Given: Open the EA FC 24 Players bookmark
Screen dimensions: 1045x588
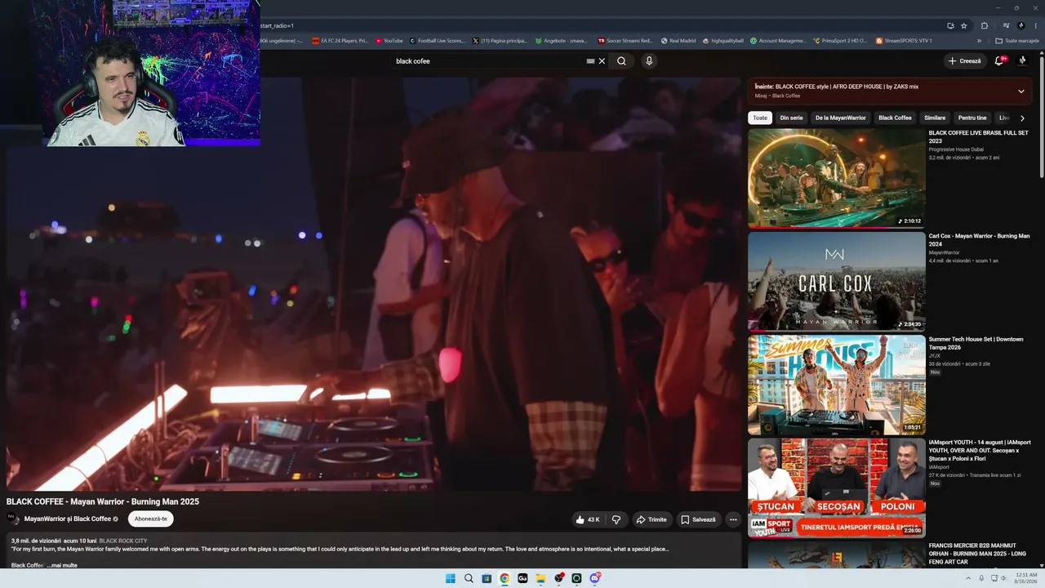Looking at the screenshot, I should tap(340, 40).
